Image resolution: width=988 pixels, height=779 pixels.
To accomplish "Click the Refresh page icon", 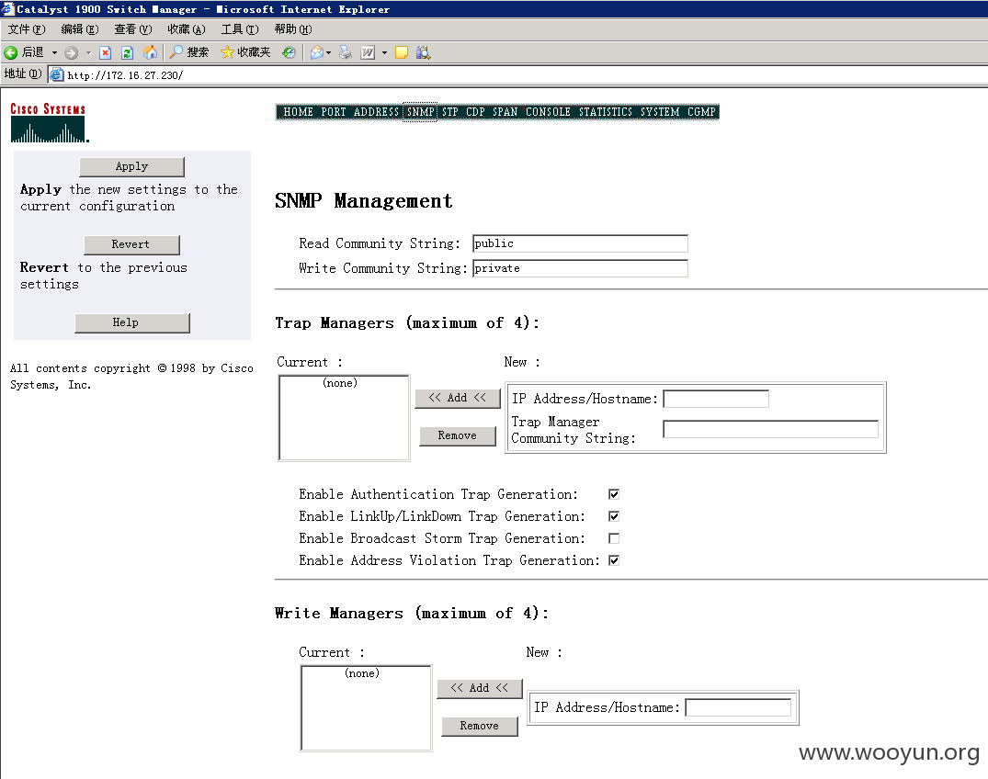I will click(127, 53).
